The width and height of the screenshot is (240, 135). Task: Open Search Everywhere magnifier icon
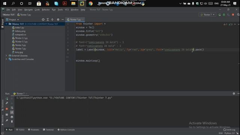(x=238, y=15)
